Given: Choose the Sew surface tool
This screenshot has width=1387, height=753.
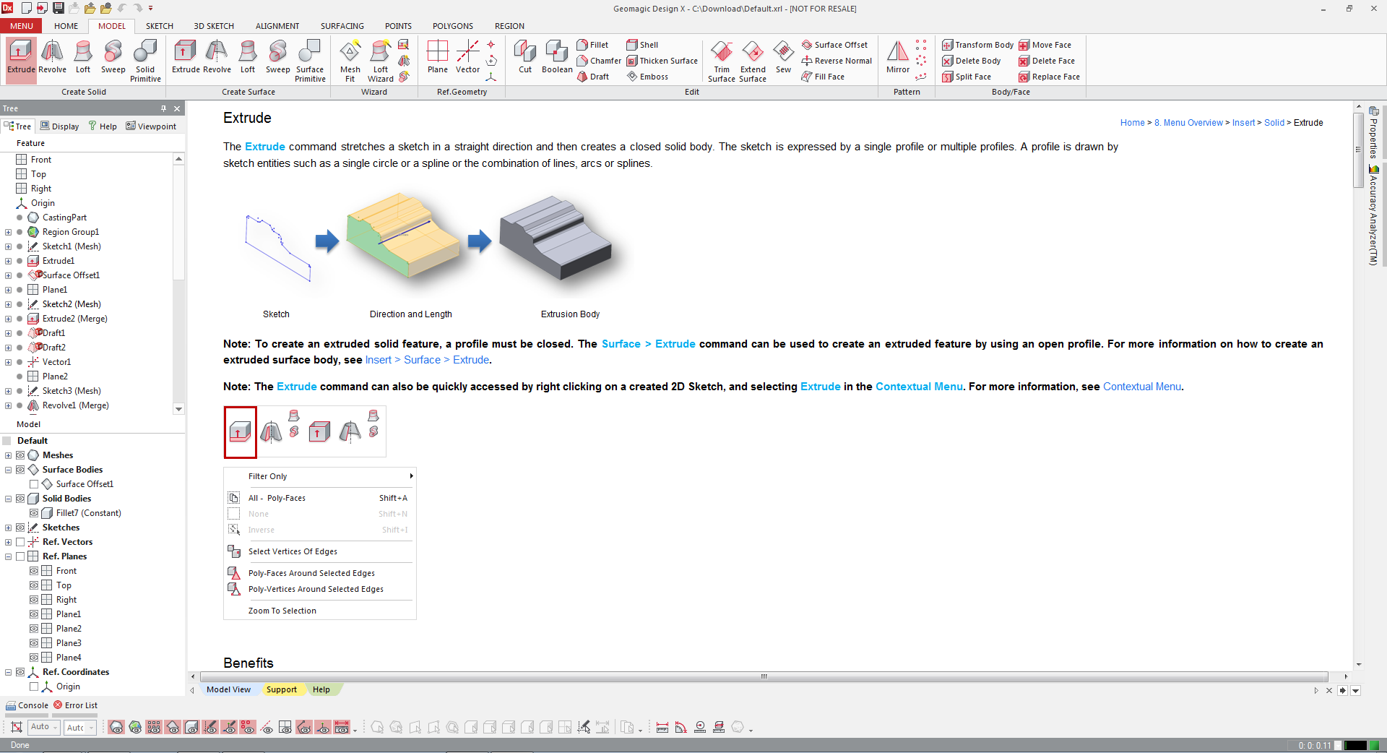Looking at the screenshot, I should tap(783, 57).
